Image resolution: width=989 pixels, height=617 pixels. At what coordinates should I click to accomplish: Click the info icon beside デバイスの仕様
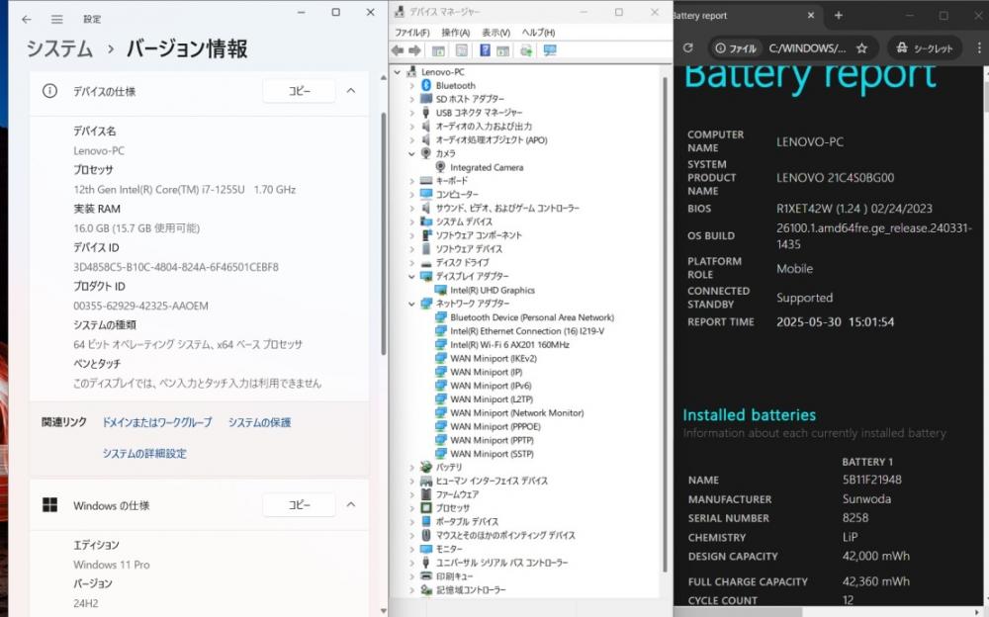pyautogui.click(x=49, y=91)
